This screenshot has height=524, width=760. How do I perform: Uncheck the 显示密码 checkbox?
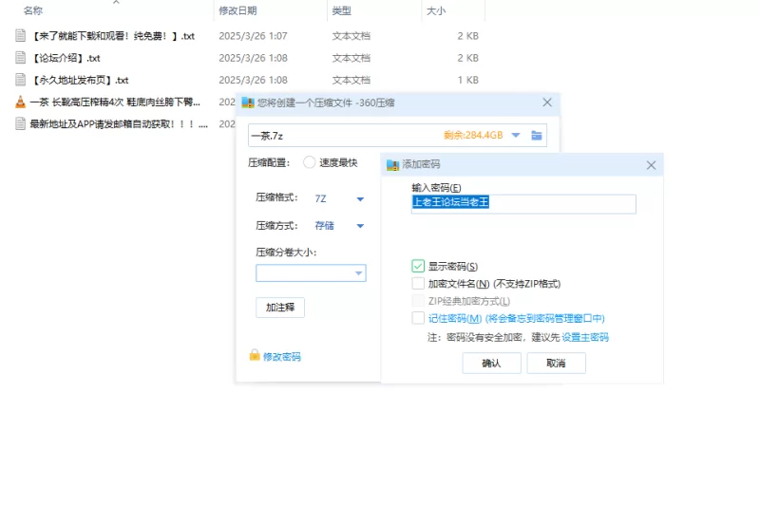[x=418, y=267]
